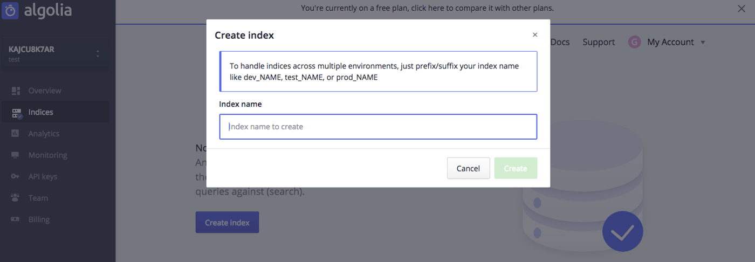Click the Index name input field

(378, 127)
